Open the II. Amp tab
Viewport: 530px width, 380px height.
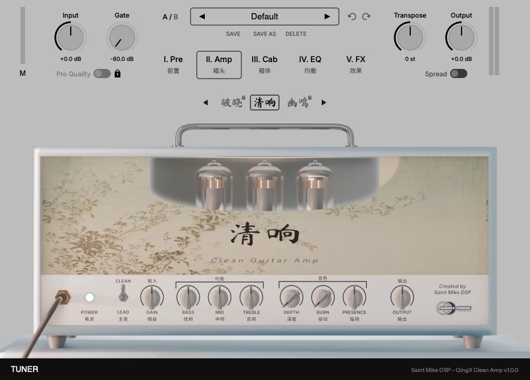219,65
